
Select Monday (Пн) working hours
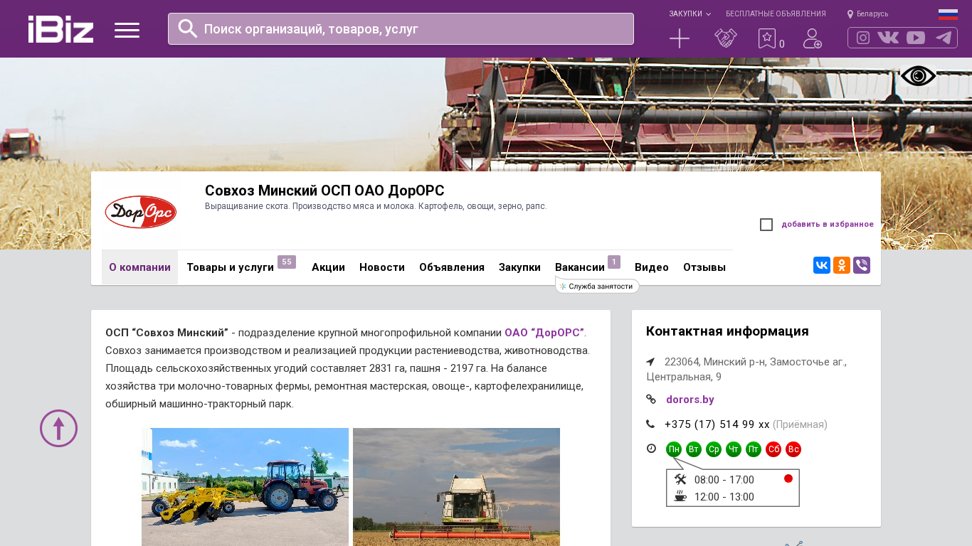(x=674, y=449)
